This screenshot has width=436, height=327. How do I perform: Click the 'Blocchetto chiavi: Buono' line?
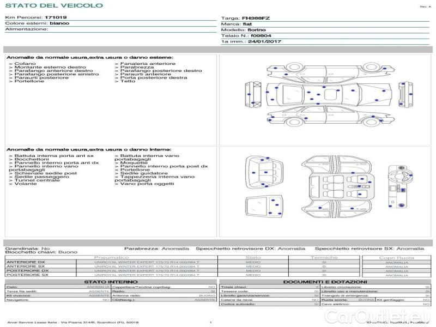coord(41,252)
